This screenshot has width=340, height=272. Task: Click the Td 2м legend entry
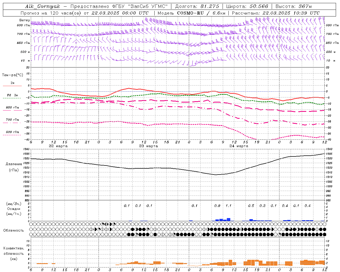[12, 95]
